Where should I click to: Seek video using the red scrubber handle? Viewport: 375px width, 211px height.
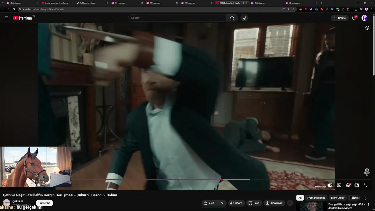click(x=221, y=179)
